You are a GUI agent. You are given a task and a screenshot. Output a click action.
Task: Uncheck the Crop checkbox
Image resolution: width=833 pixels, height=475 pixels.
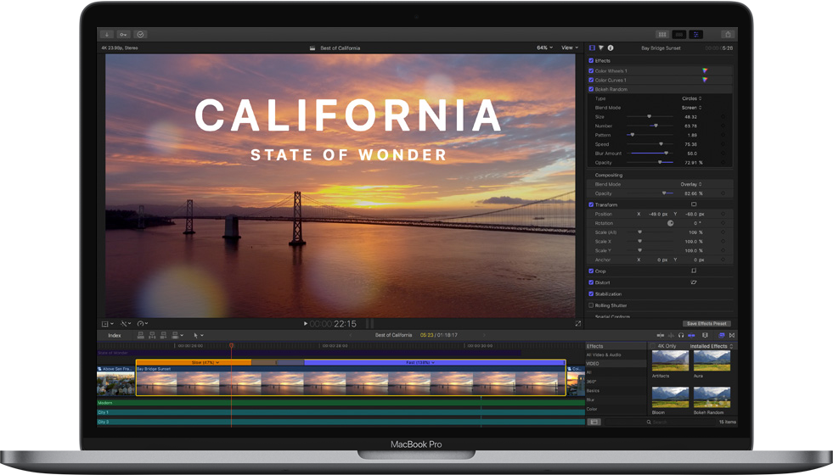tap(591, 271)
